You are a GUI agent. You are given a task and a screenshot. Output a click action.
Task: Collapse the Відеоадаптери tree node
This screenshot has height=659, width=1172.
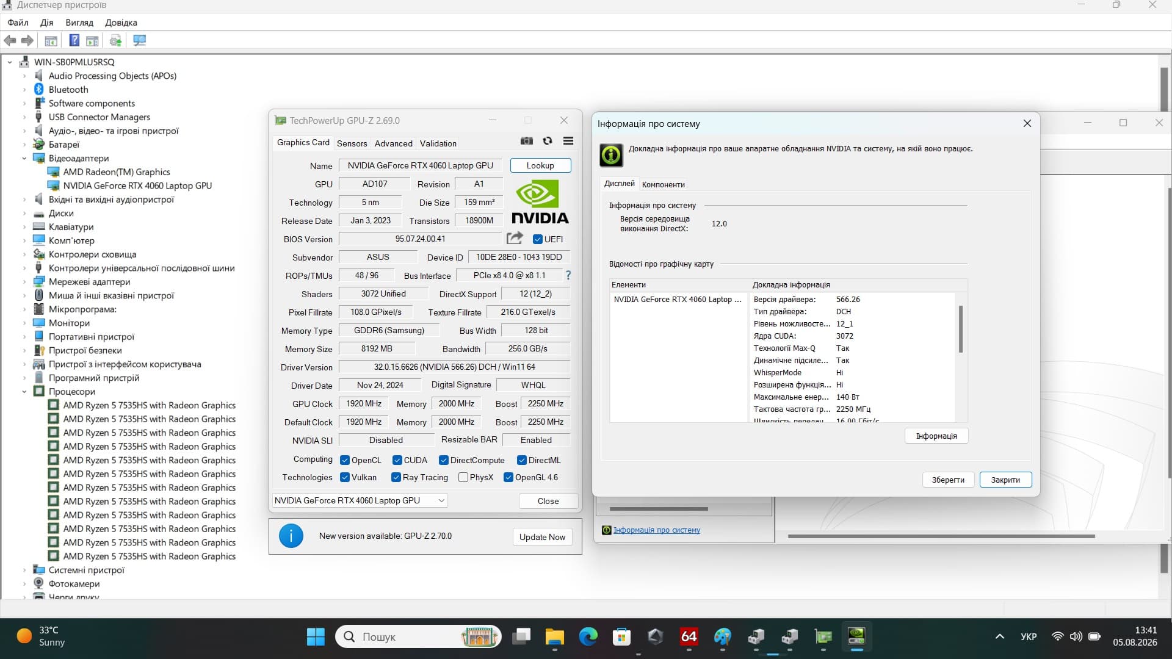click(x=24, y=159)
